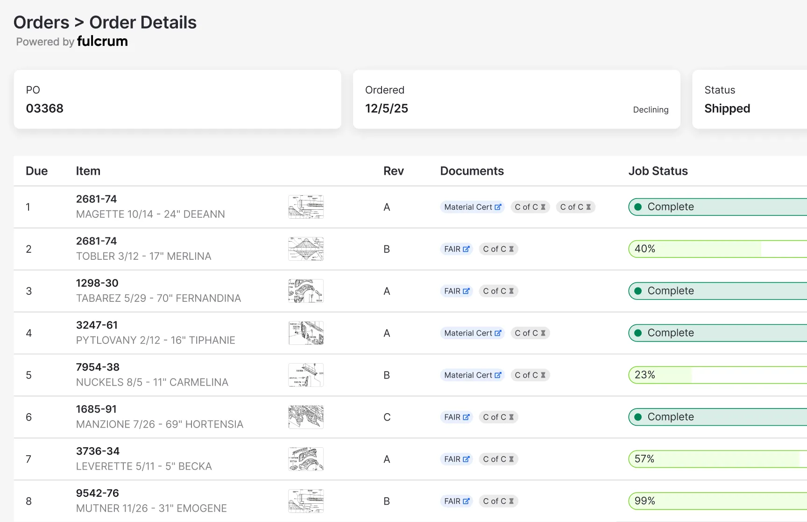This screenshot has width=807, height=522.
Task: Click the 57% progress bar for LEVERETTE
Action: tap(717, 459)
